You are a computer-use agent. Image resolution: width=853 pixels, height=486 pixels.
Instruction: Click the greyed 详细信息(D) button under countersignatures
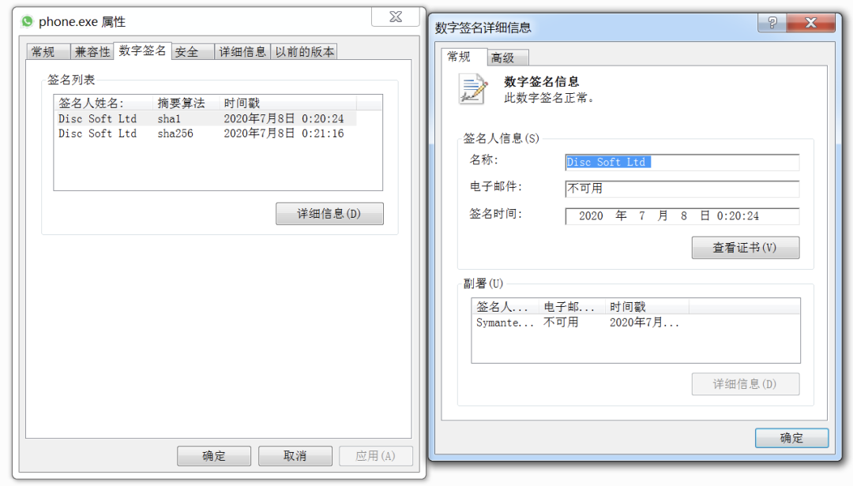coord(746,383)
